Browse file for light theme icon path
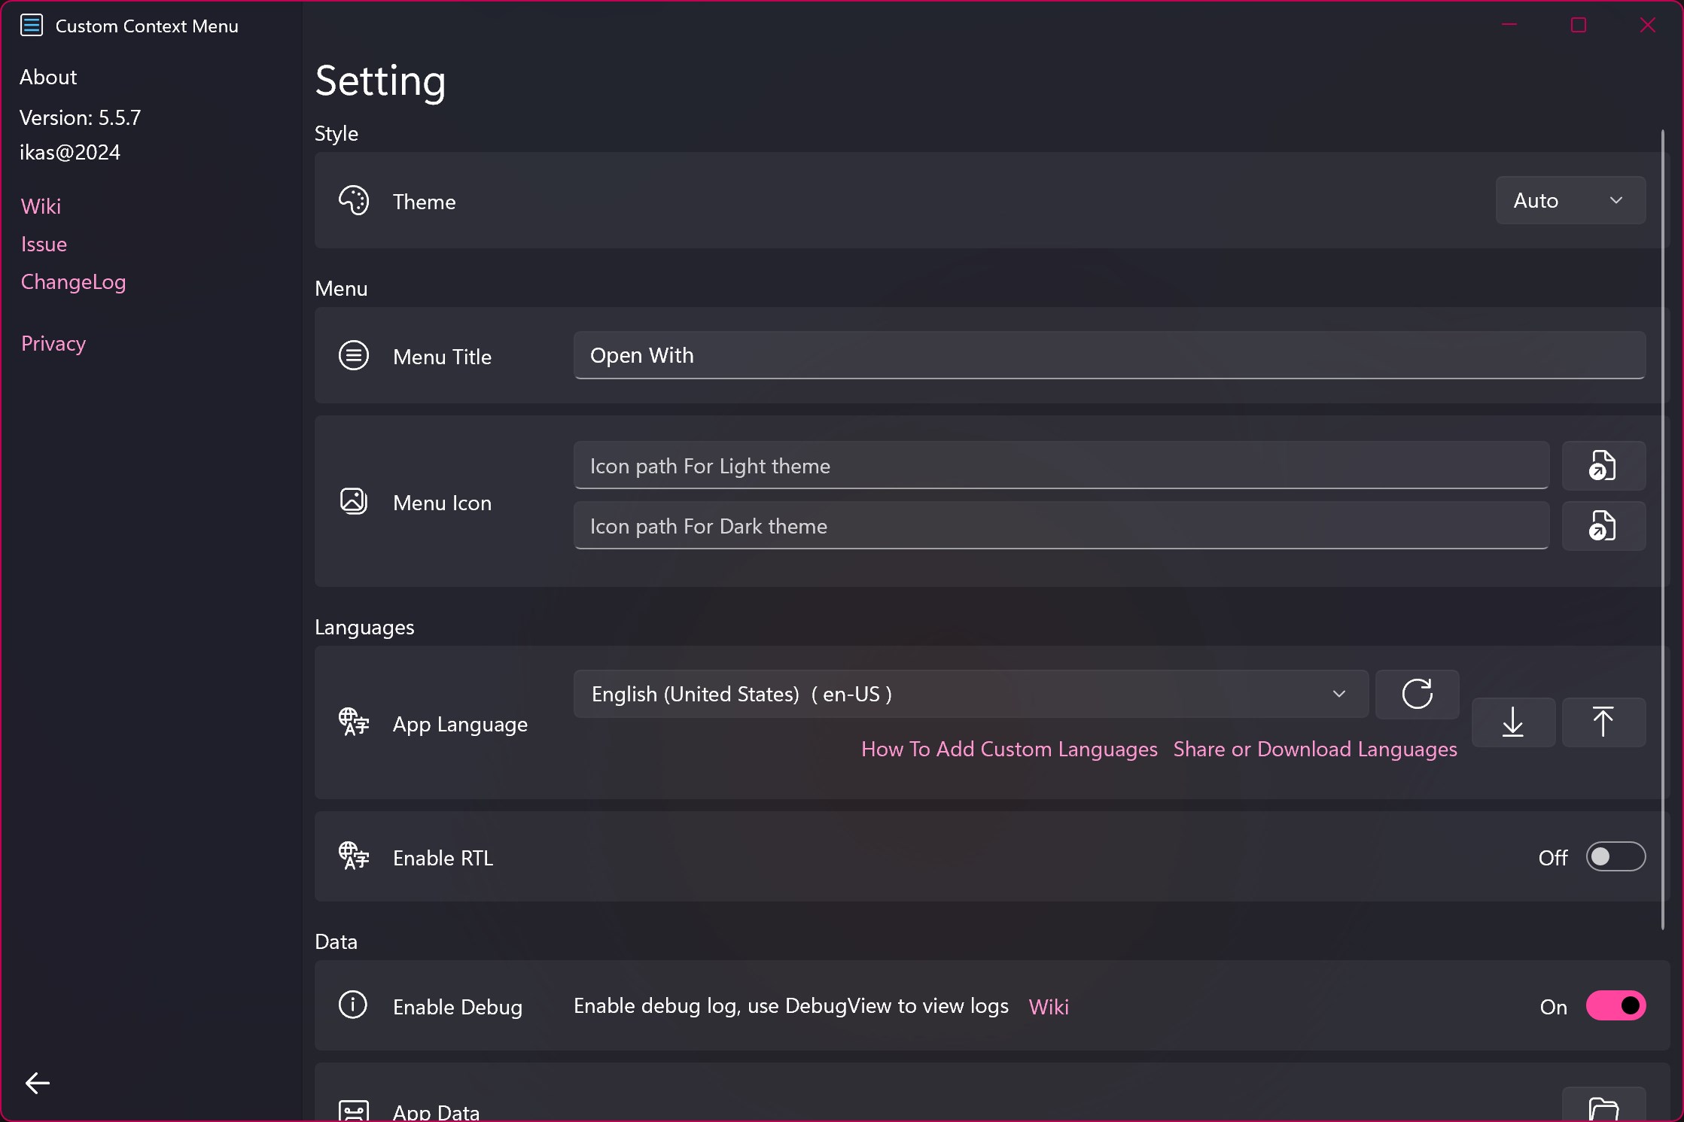 tap(1603, 466)
